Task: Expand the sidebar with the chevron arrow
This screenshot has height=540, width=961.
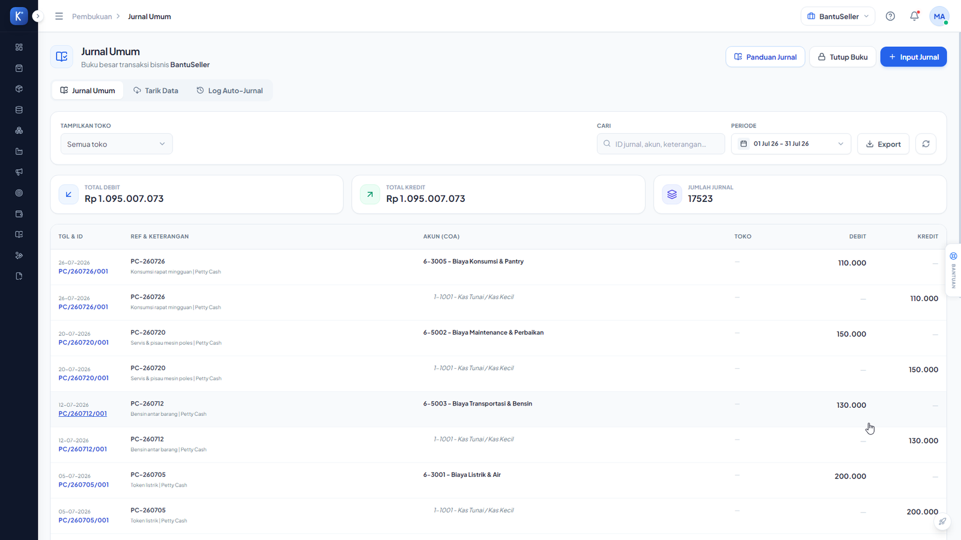Action: (x=38, y=16)
